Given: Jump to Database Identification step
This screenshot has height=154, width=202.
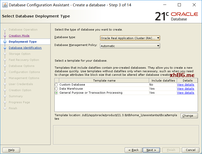Looking at the screenshot, I should pyautogui.click(x=25, y=48).
